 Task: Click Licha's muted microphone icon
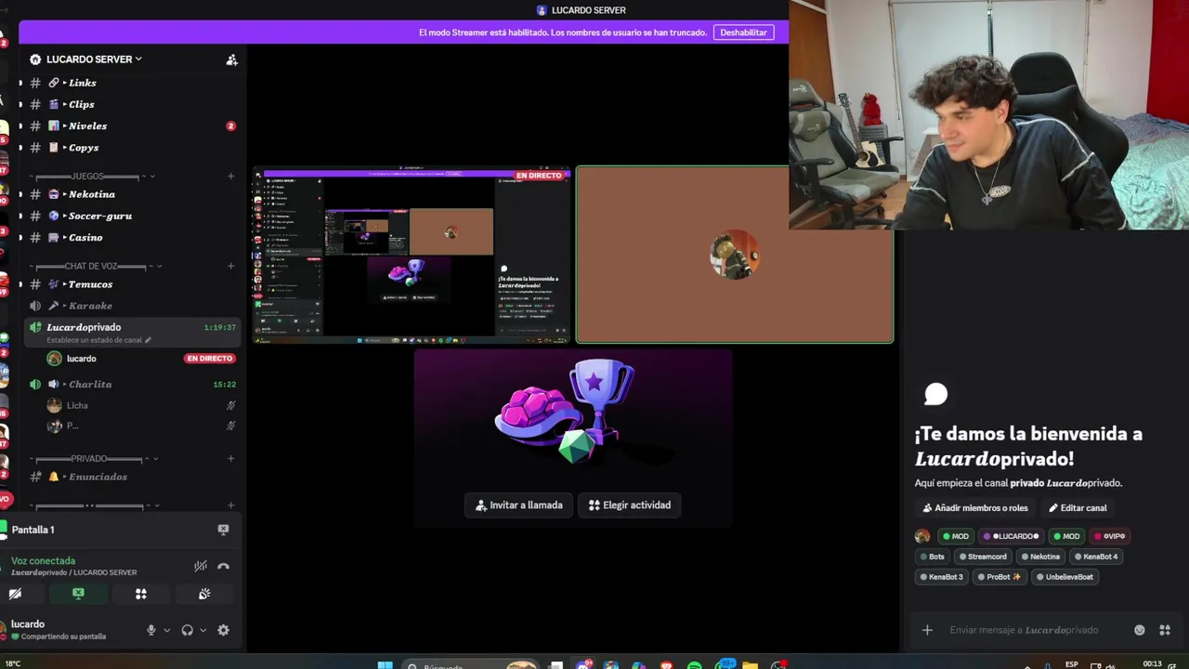pos(230,405)
